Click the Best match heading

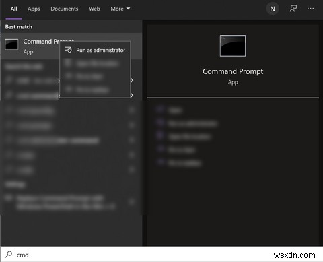[x=19, y=27]
